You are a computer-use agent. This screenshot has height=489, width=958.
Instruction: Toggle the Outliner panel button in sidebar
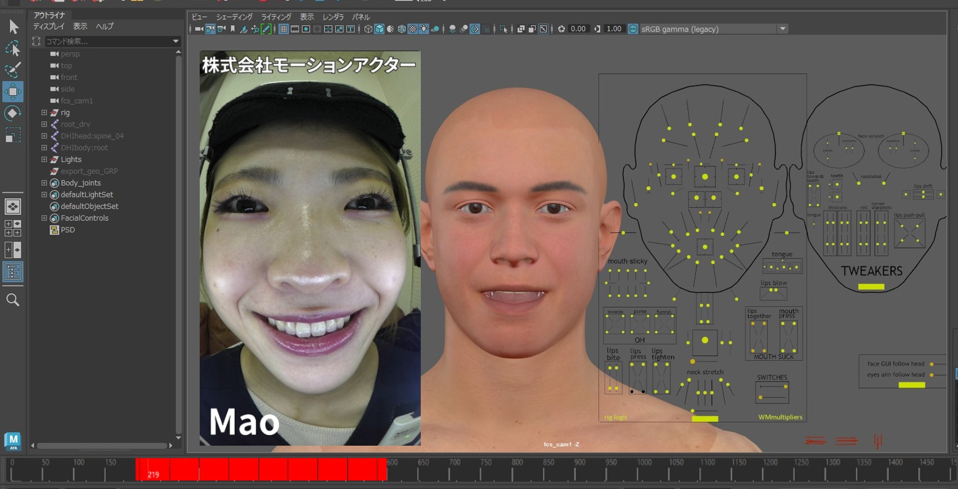13,272
